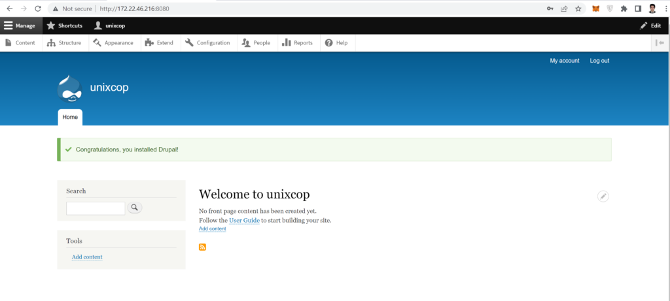Open the User Guide link

point(245,221)
